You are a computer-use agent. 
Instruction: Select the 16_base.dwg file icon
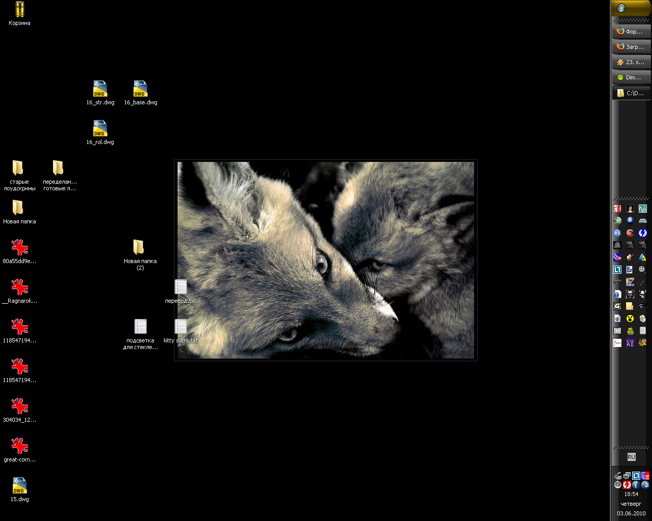[140, 89]
